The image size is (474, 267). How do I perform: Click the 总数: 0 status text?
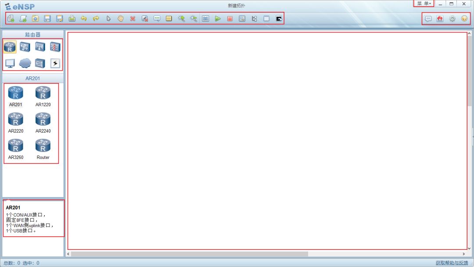[x=12, y=263]
